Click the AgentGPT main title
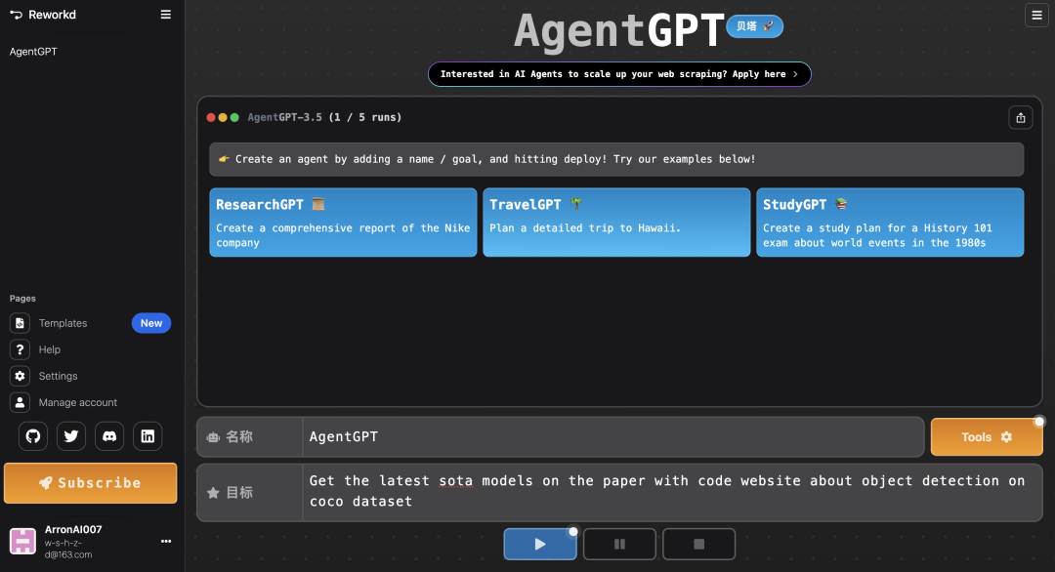The image size is (1055, 572). pyautogui.click(x=619, y=30)
